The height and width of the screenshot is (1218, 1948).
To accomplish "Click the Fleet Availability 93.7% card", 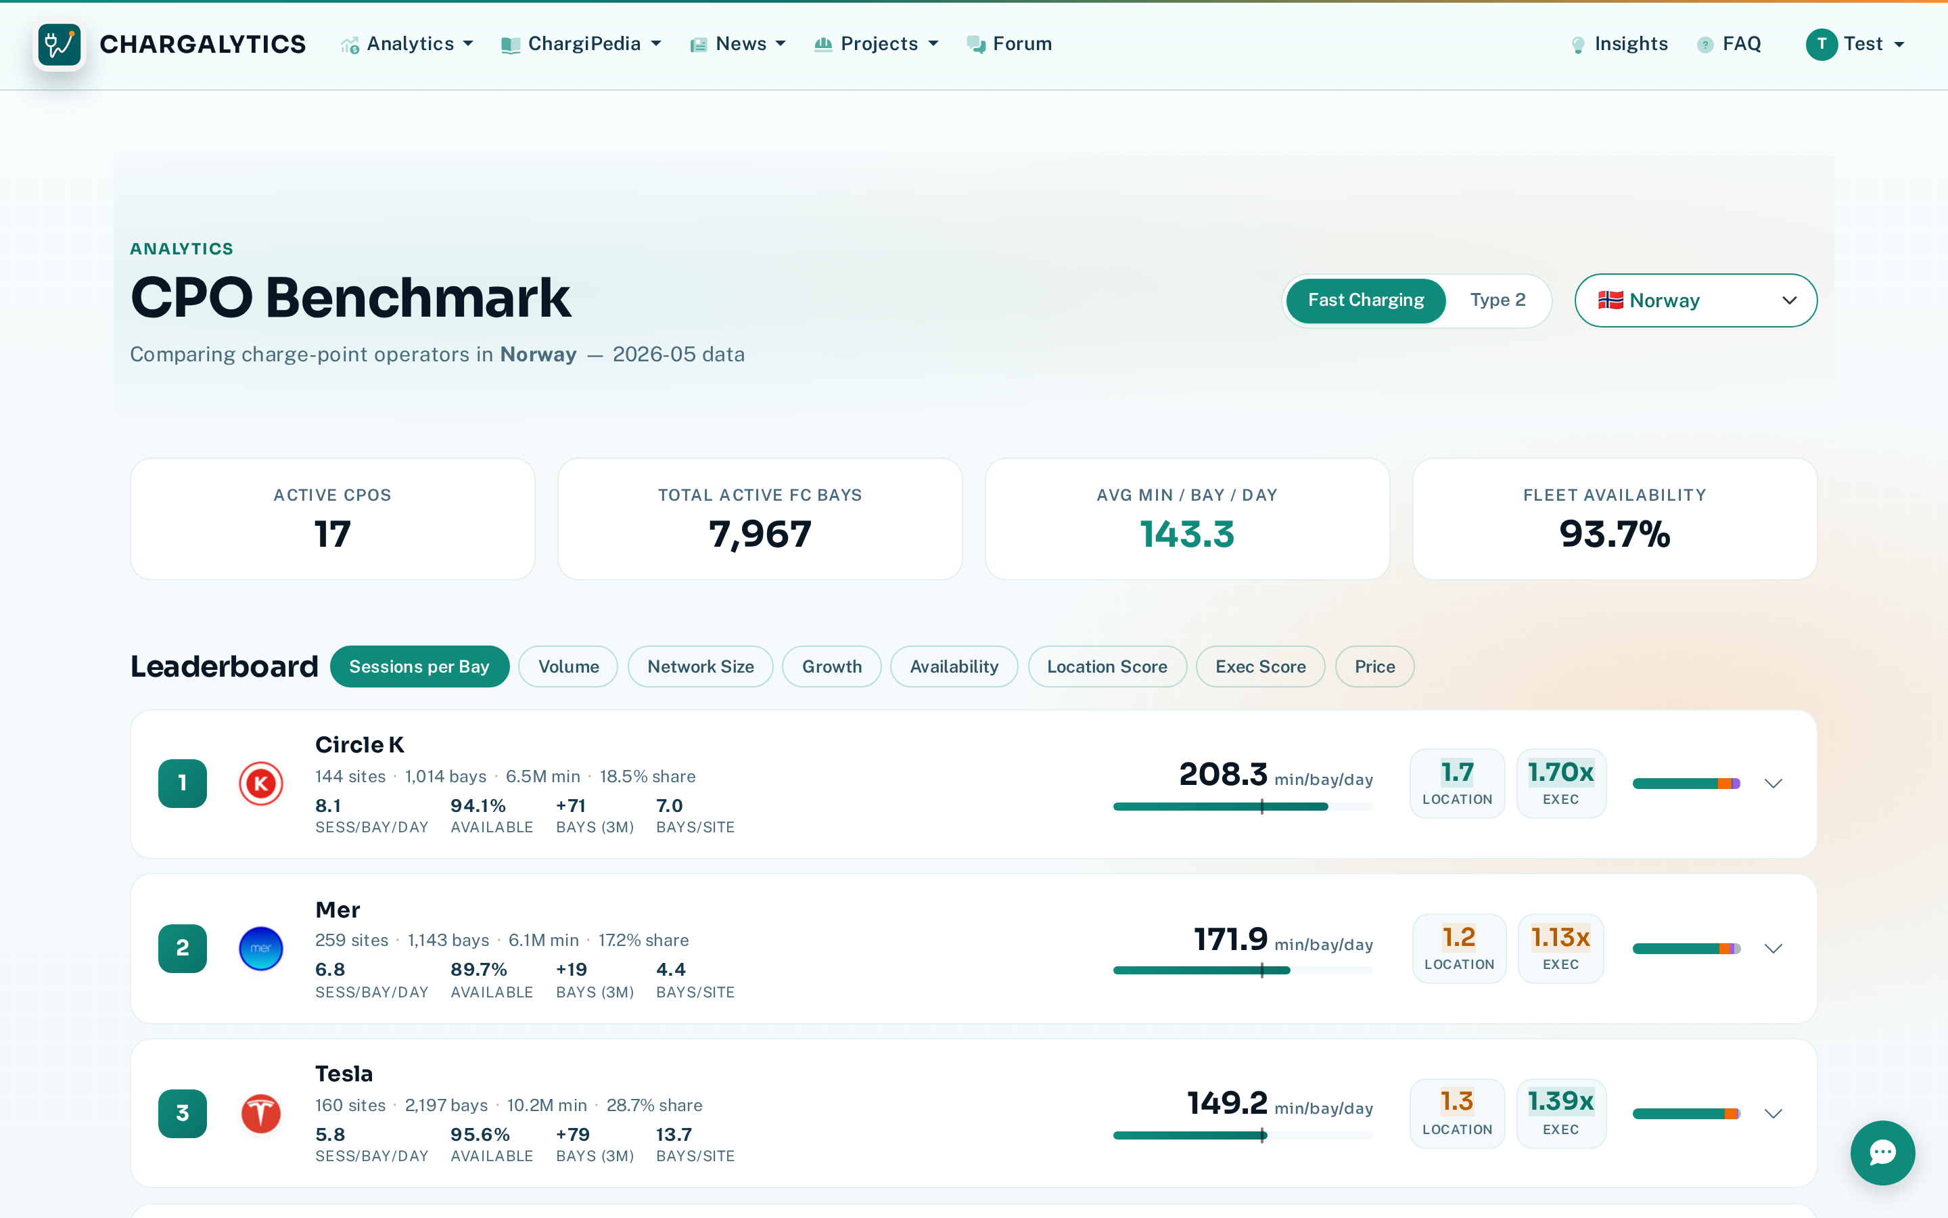I will click(1615, 519).
